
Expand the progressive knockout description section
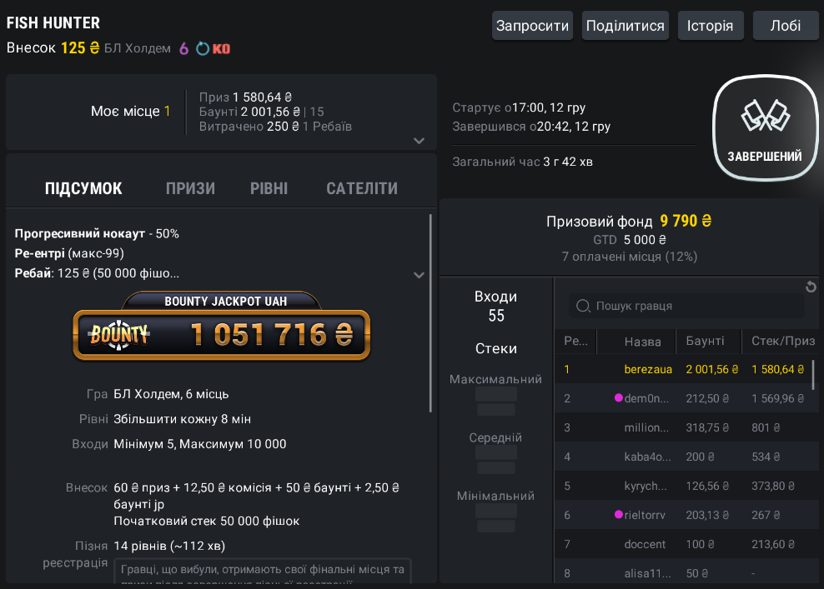click(419, 275)
